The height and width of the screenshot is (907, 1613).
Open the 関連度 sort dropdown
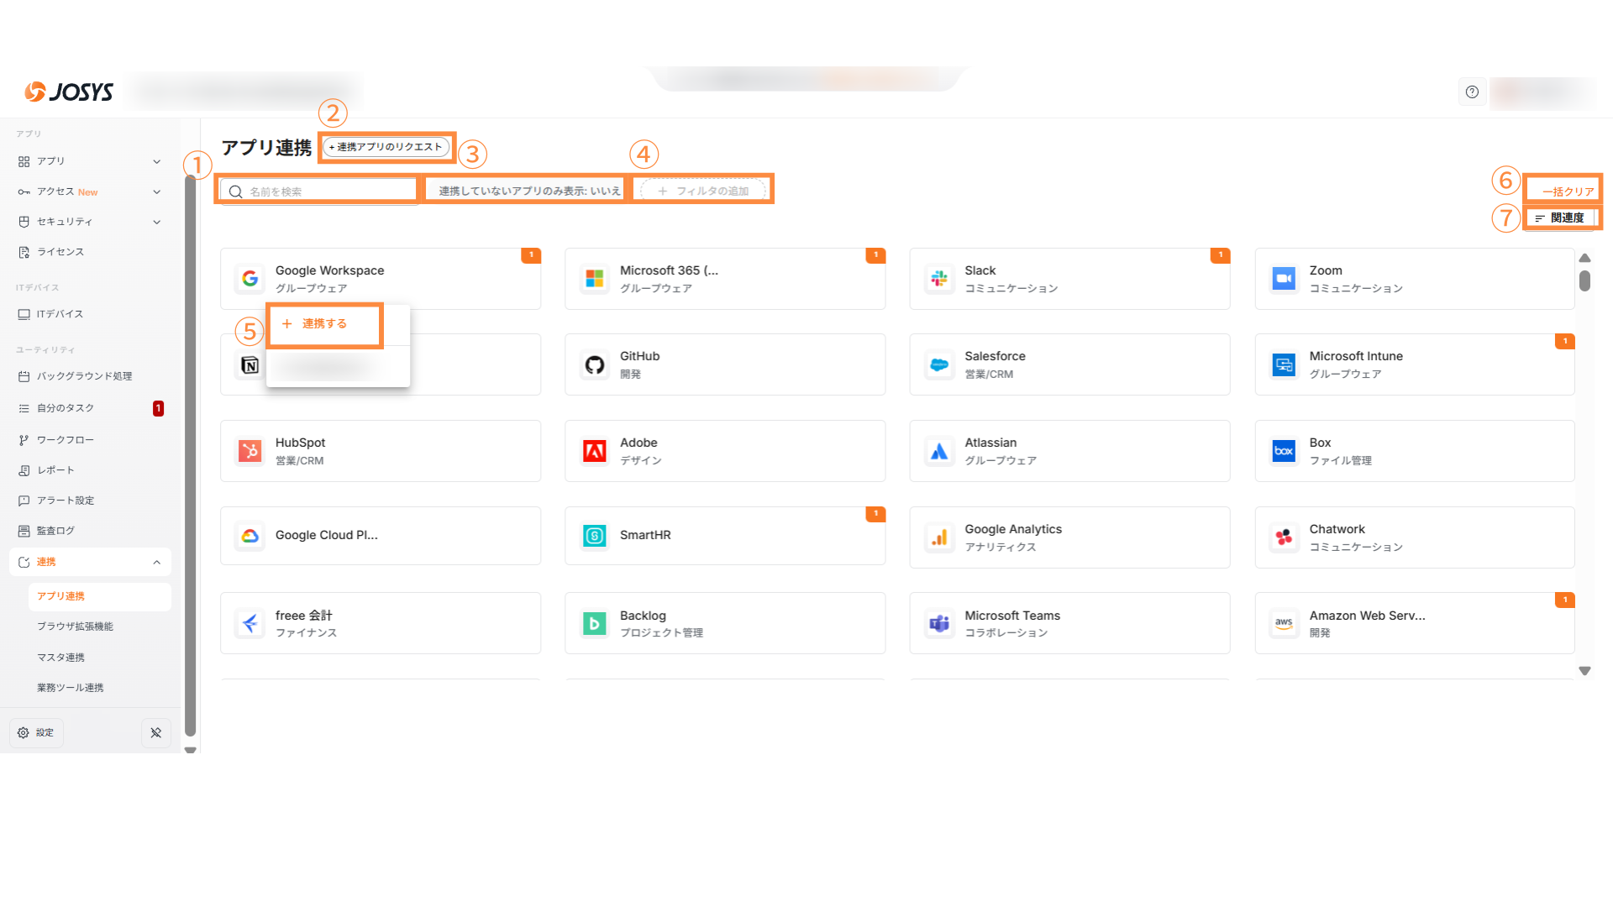pyautogui.click(x=1560, y=218)
